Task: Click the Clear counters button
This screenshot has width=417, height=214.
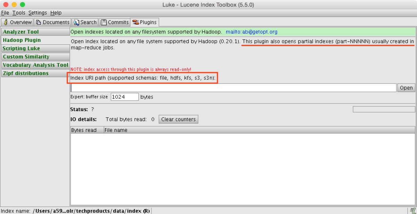Action: (179, 119)
